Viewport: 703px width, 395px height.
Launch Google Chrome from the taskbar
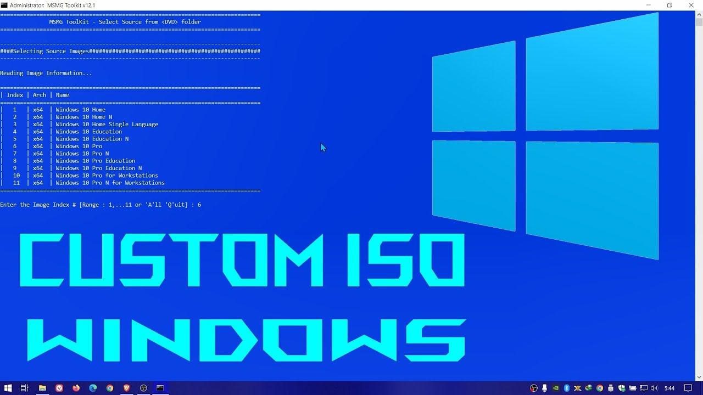coord(110,388)
